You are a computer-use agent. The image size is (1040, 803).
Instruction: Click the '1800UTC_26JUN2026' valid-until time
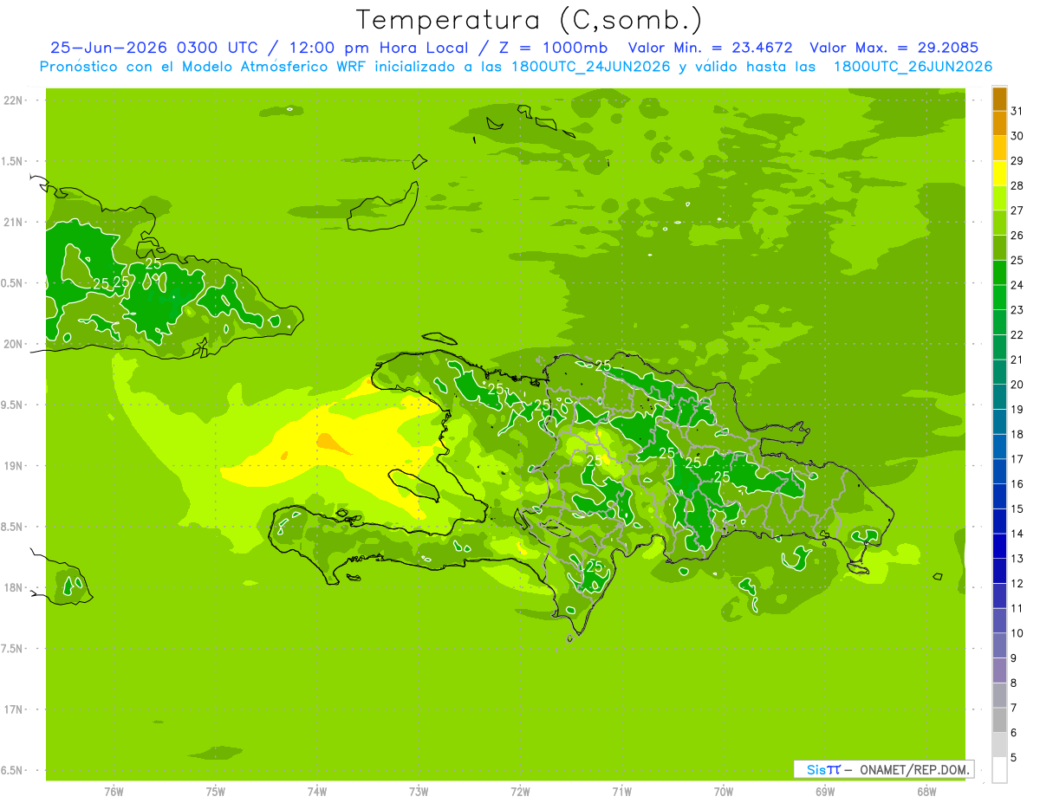913,67
